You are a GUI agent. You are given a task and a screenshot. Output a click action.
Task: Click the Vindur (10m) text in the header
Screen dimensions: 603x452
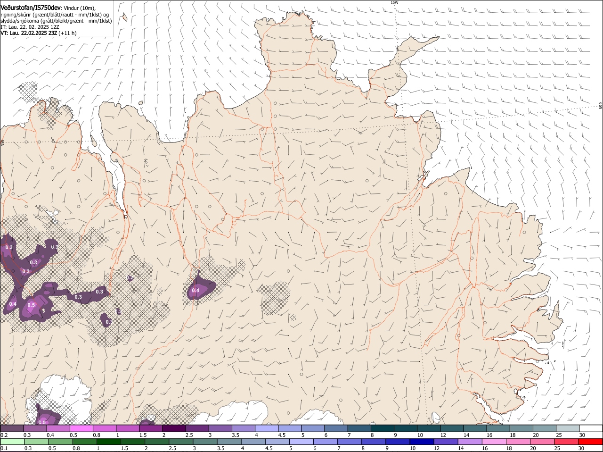pyautogui.click(x=79, y=8)
